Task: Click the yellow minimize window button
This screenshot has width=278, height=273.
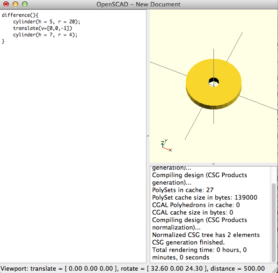Action: [x=15, y=4]
